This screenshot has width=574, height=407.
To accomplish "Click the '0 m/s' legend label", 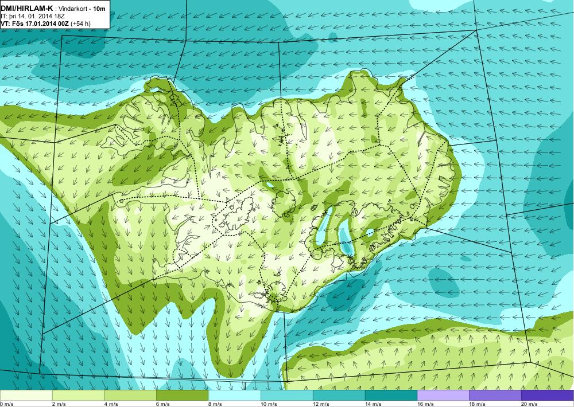I will [x=6, y=404].
